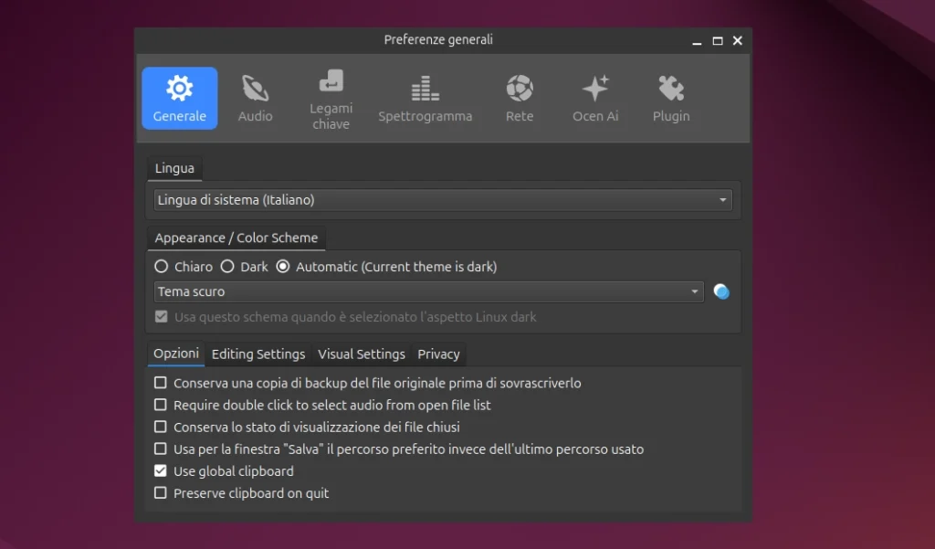This screenshot has width=935, height=549.
Task: Switch to Rete network settings
Action: [519, 99]
